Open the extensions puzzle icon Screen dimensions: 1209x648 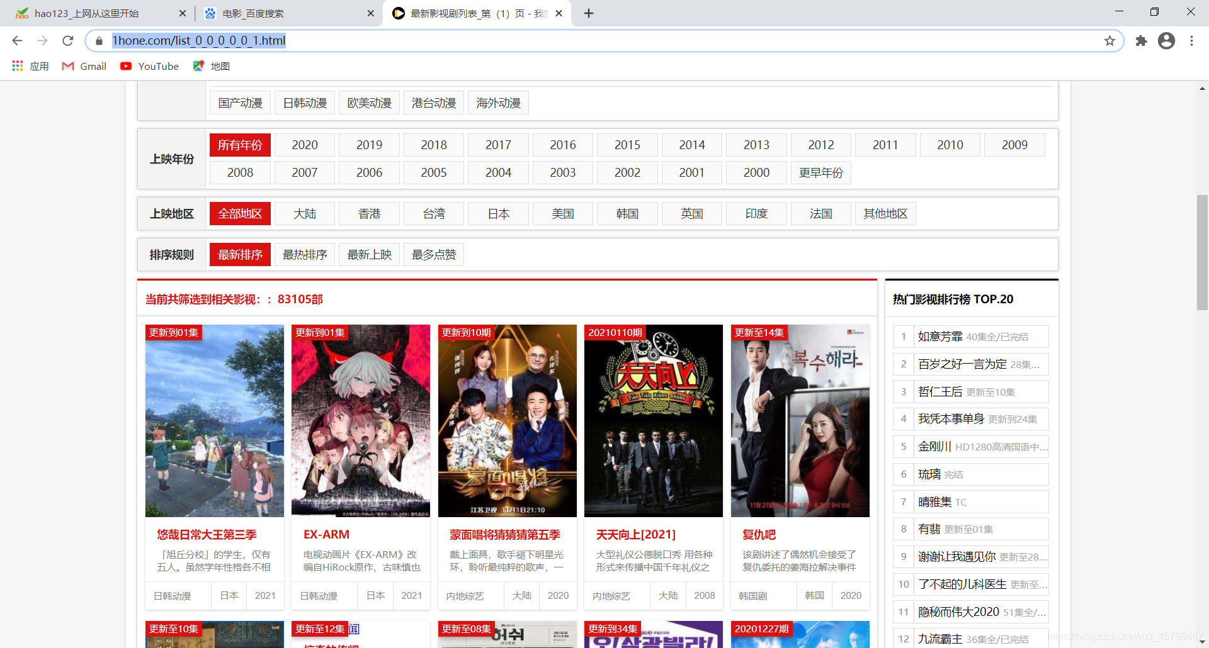(x=1141, y=41)
